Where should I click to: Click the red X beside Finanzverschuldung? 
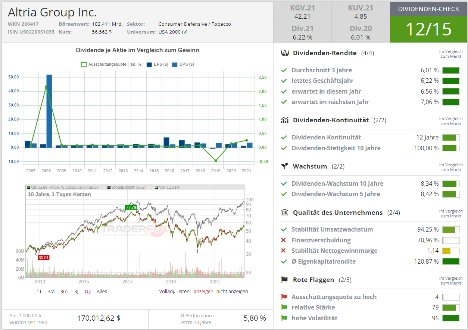(284, 240)
